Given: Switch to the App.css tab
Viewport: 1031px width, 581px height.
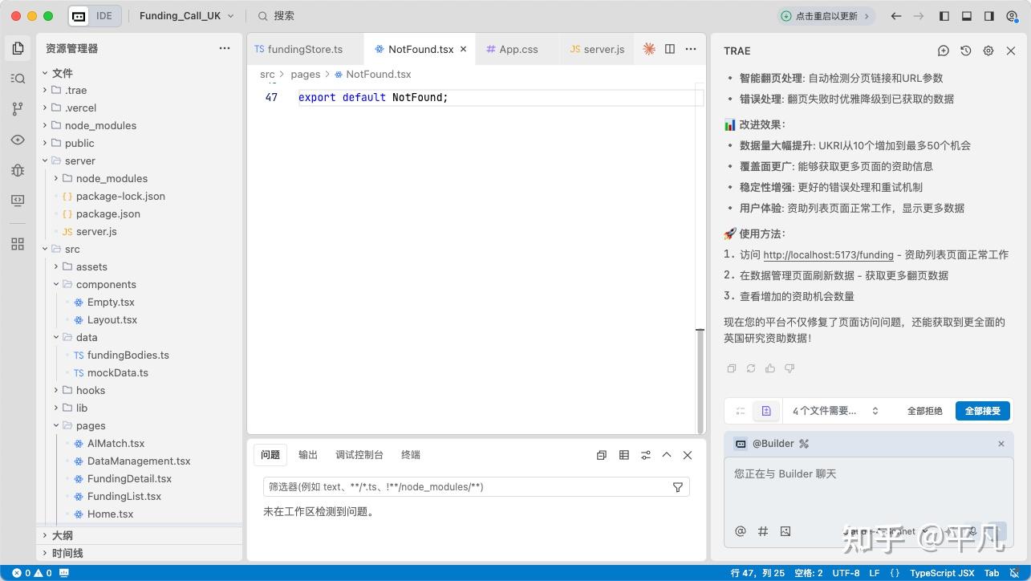Looking at the screenshot, I should tap(517, 49).
